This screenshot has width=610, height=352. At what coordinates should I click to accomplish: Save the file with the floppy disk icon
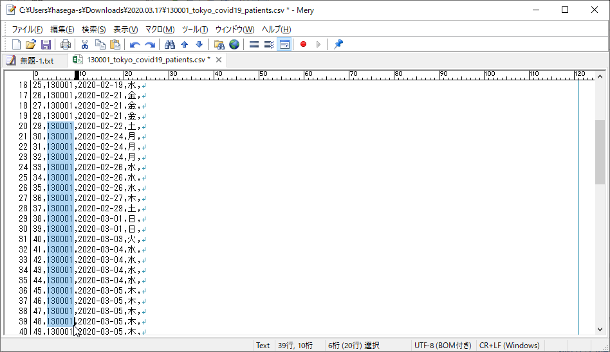click(46, 44)
